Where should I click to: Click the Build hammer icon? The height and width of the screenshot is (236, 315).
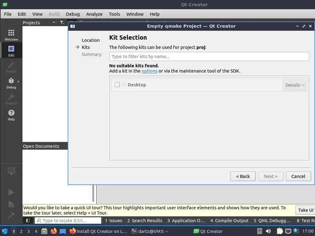11,215
